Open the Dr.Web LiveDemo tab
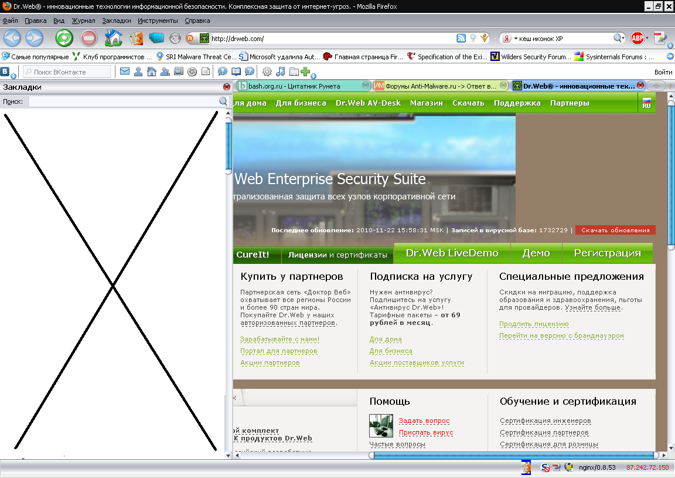The height and width of the screenshot is (478, 675). tap(452, 253)
